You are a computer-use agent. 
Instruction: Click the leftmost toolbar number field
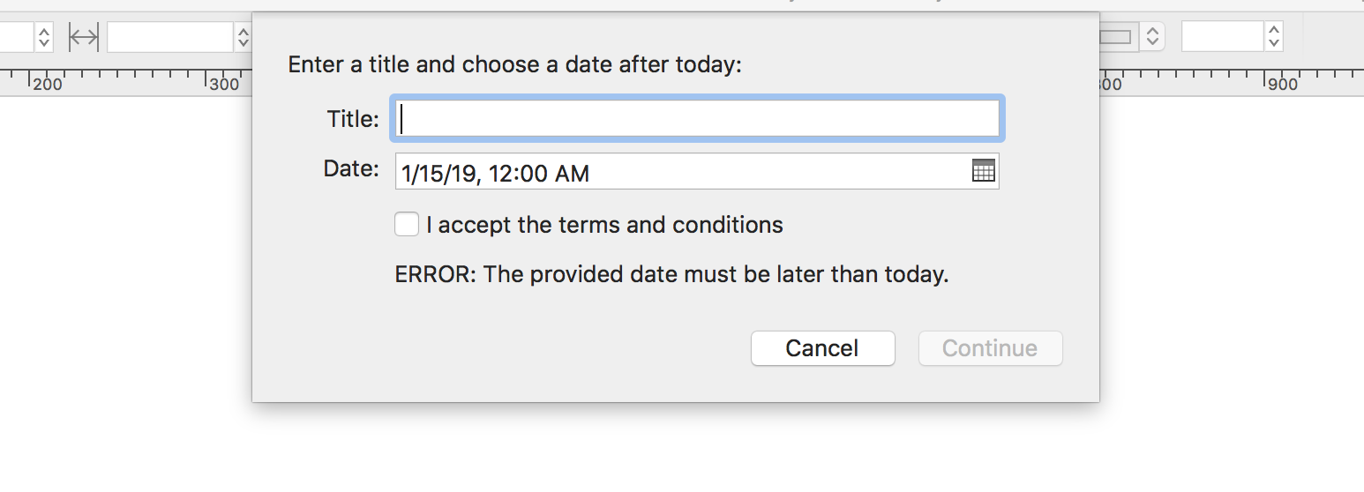(16, 37)
